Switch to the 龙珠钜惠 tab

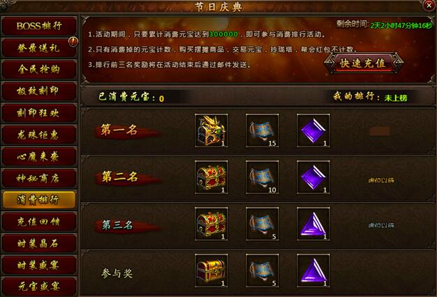coord(39,135)
